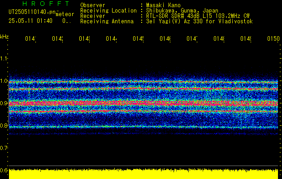Click the Observer label
The width and height of the screenshot is (282, 179).
point(93,5)
